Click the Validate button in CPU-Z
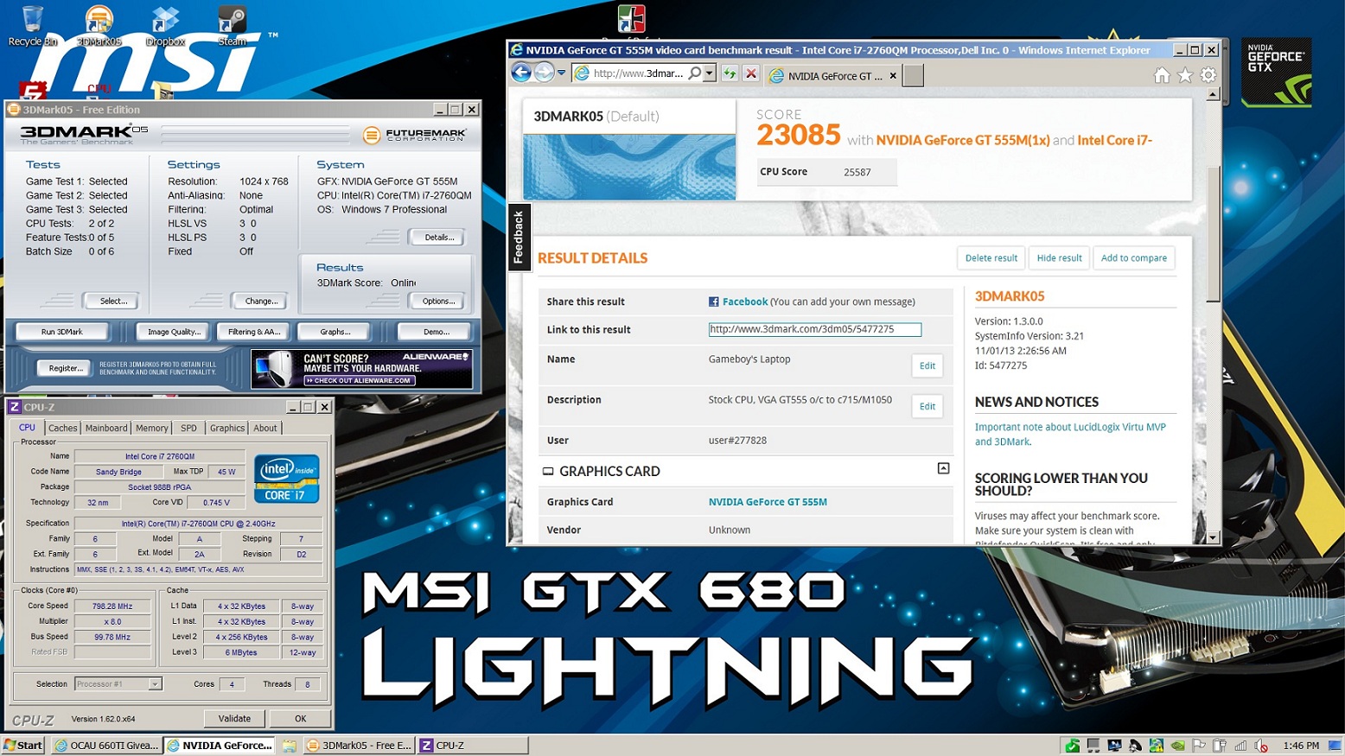The image size is (1345, 756). 234,719
